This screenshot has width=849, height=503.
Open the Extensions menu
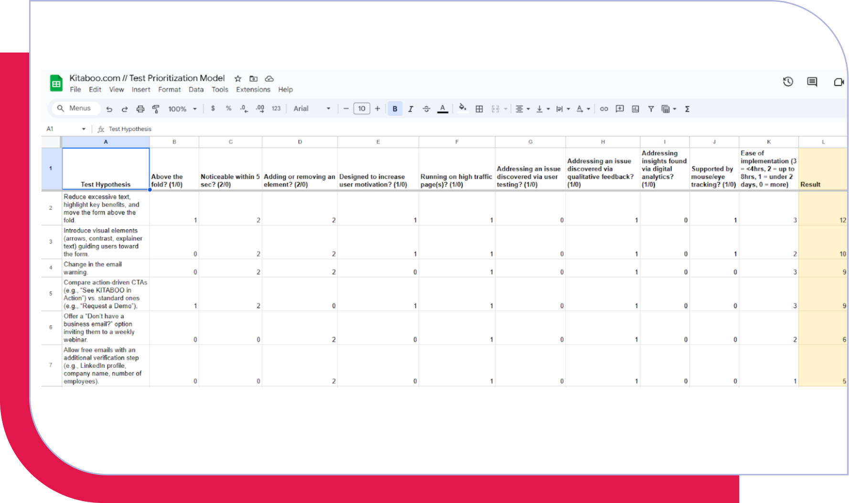click(x=253, y=89)
